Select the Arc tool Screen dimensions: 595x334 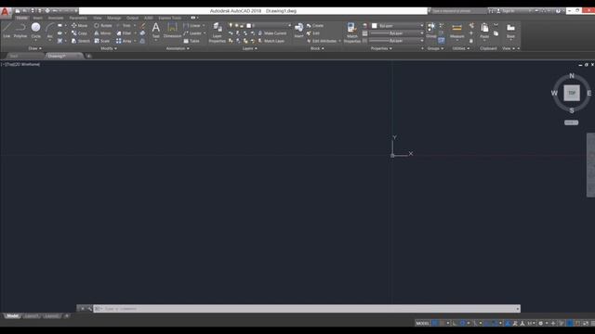[x=49, y=30]
